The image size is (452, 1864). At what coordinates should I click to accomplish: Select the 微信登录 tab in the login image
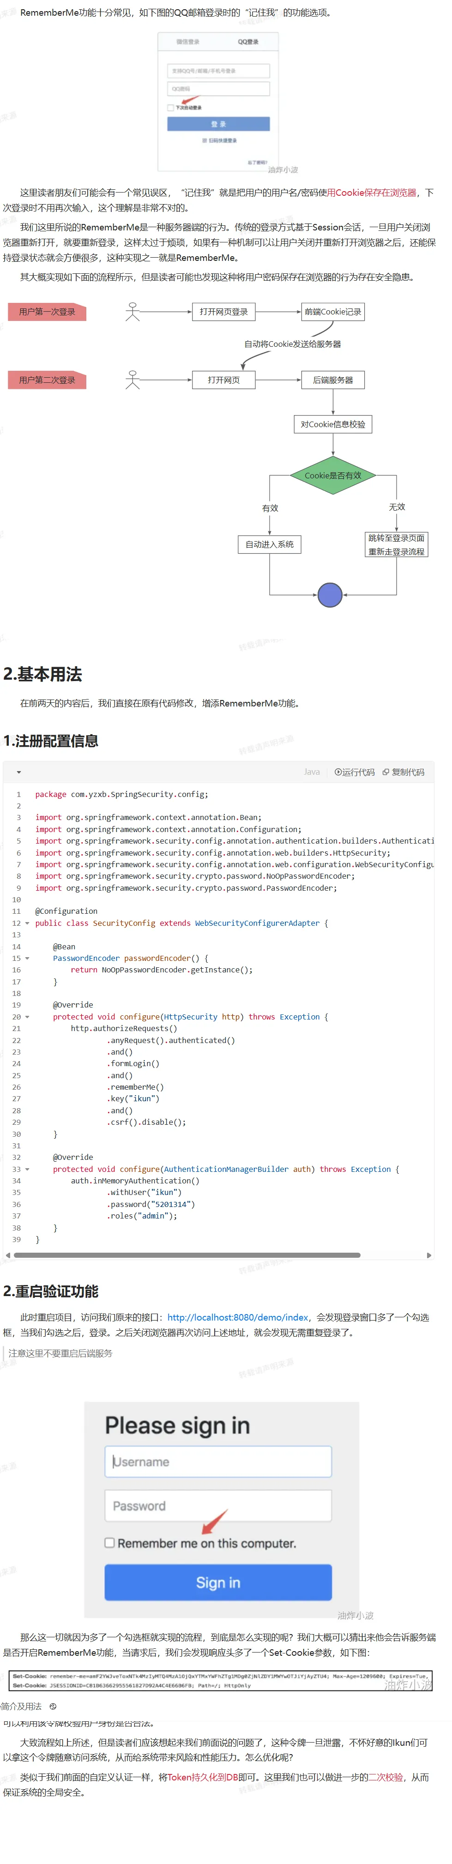tap(188, 42)
